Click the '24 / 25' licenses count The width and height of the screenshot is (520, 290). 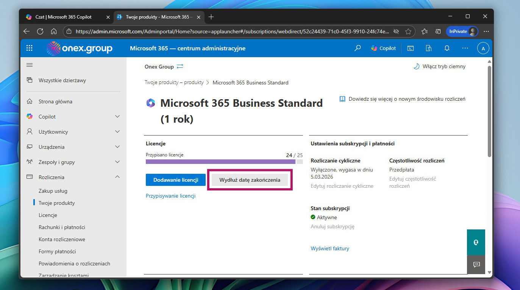tap(294, 155)
